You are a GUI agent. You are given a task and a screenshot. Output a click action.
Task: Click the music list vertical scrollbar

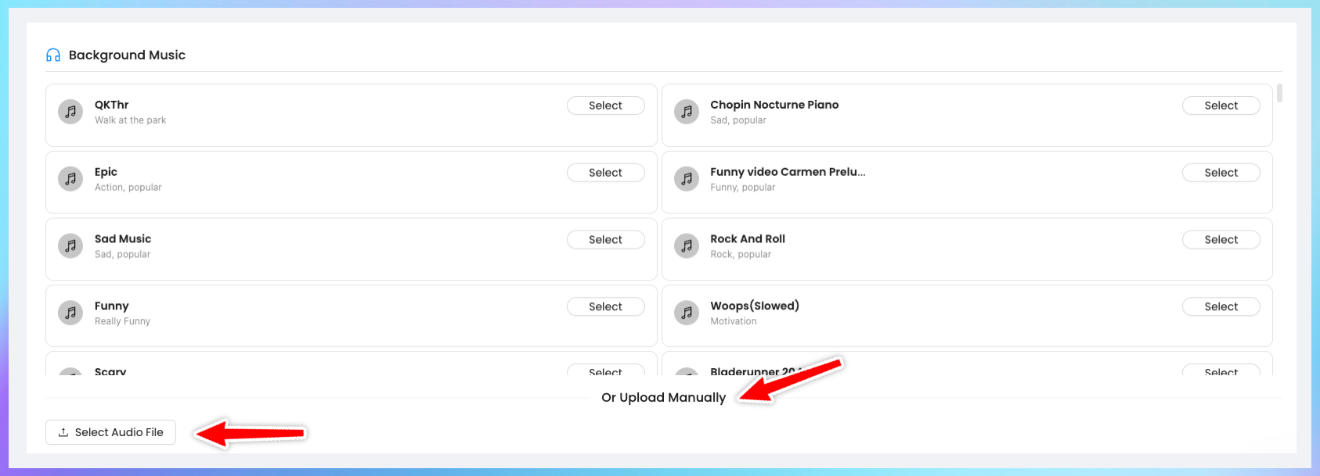(1279, 94)
